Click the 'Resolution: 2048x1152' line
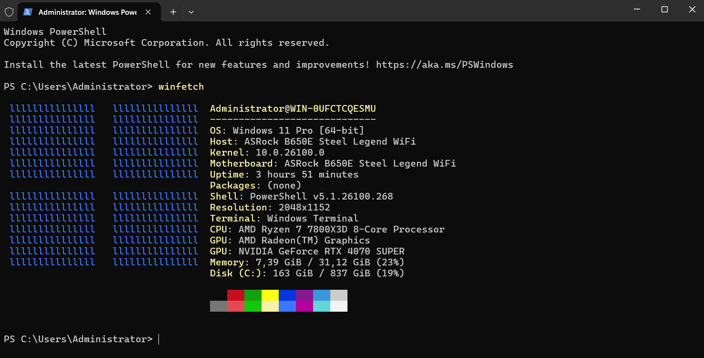This screenshot has height=358, width=704. click(x=270, y=207)
